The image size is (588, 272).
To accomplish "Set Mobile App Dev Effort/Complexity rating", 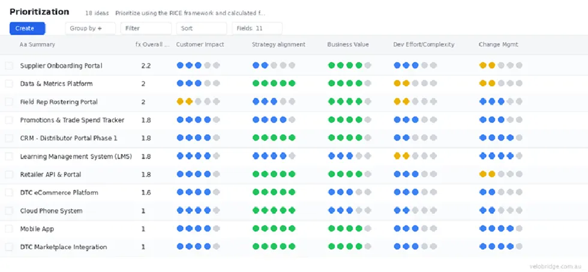I will (x=415, y=228).
